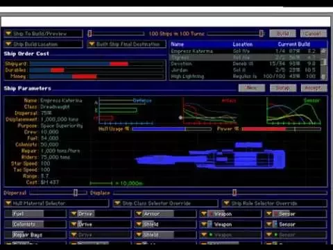The width and height of the screenshot is (333, 250).
Task: Open the Sensor dropdown with green dot
Action: (x=296, y=235)
